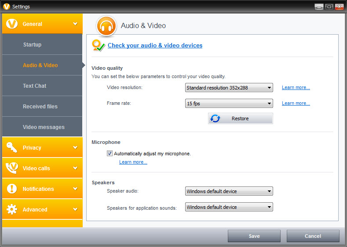The width and height of the screenshot is (347, 247).
Task: Select the Startup menu item
Action: tap(42, 44)
